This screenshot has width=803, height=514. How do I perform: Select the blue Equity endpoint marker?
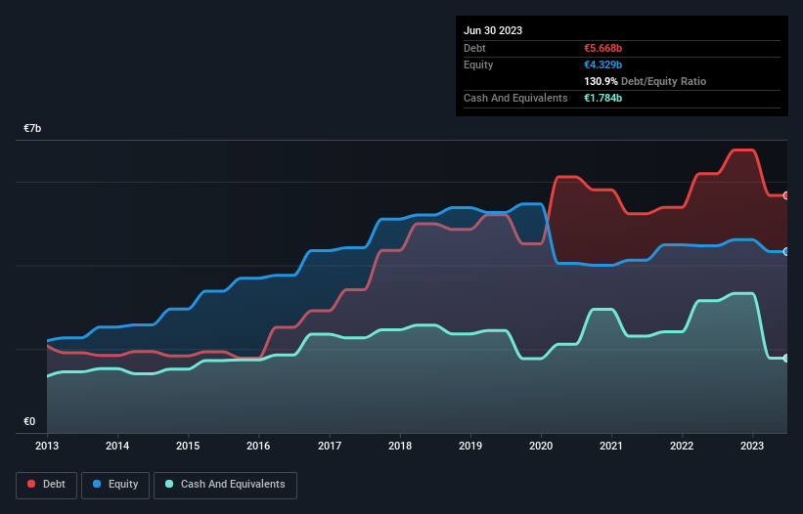point(785,251)
